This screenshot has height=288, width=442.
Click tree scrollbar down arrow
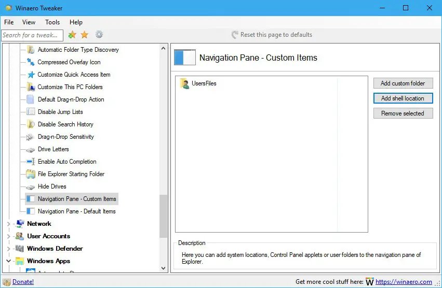point(163,268)
